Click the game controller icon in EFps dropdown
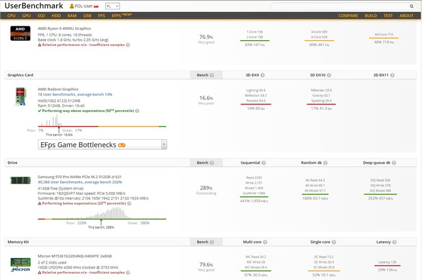Screen dimensions: 422x280 coord(122,145)
